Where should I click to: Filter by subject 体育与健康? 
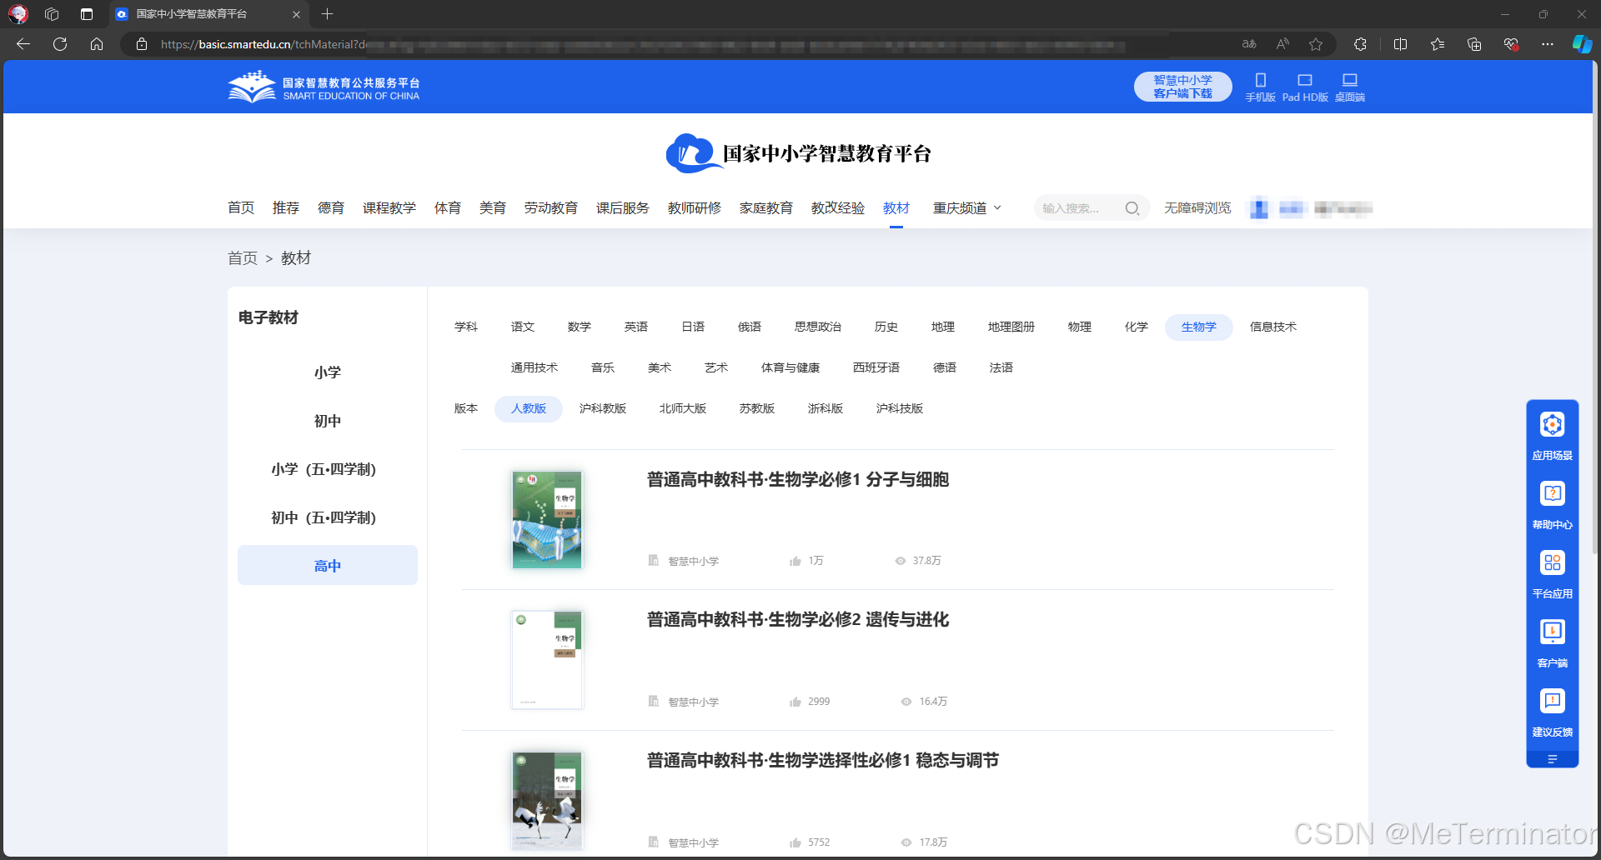(790, 367)
